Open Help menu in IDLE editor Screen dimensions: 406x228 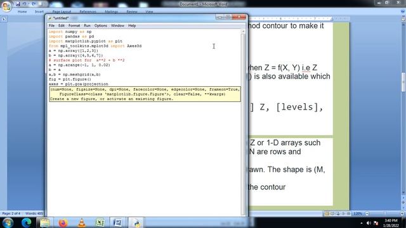[x=132, y=25]
